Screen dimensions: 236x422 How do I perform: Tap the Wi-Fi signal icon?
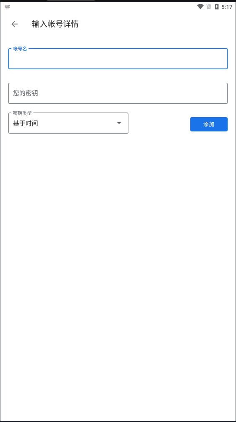[200, 7]
